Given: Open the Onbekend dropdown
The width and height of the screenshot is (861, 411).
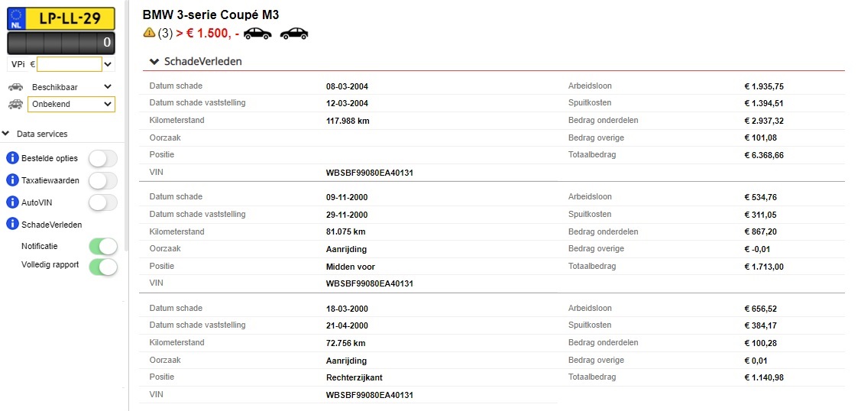Looking at the screenshot, I should coord(71,104).
